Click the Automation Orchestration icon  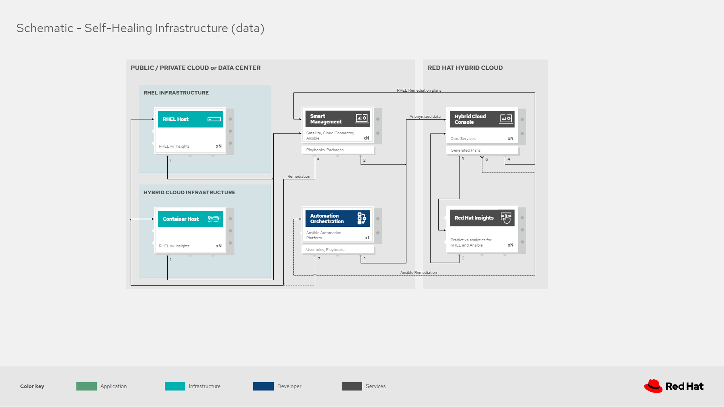[x=361, y=218]
